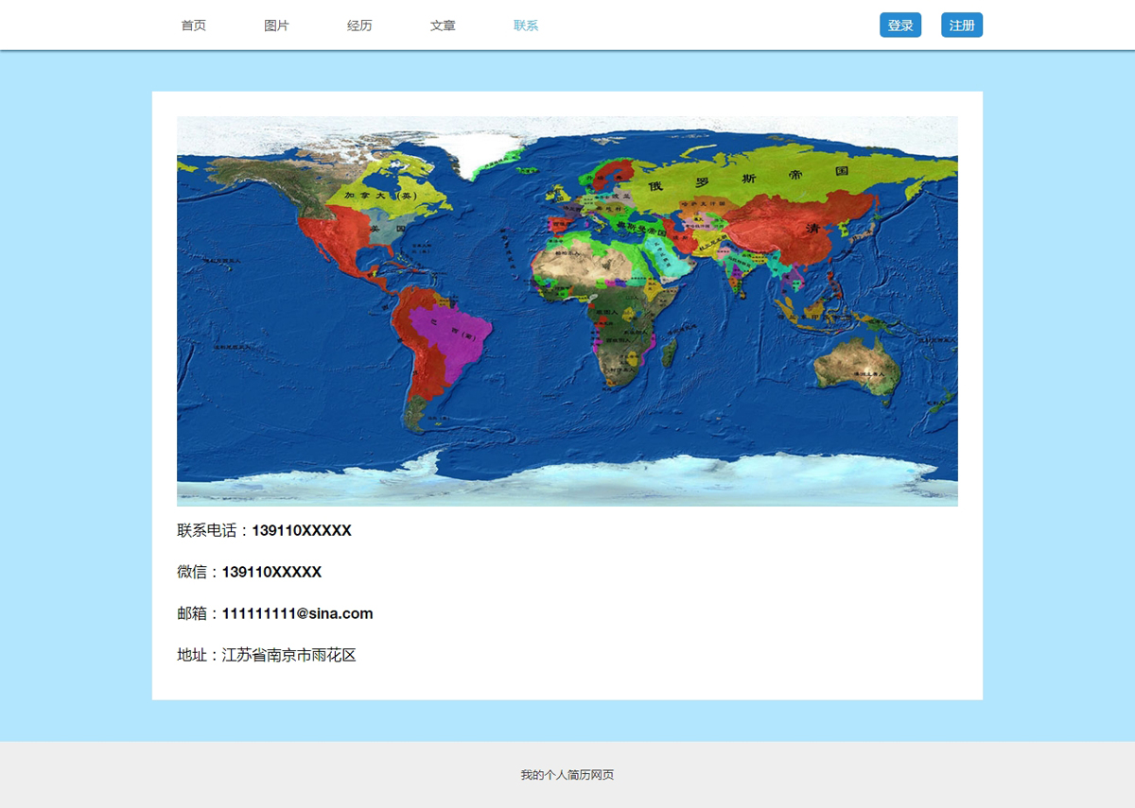Click the address 江苏省南京市雨花区

[288, 656]
